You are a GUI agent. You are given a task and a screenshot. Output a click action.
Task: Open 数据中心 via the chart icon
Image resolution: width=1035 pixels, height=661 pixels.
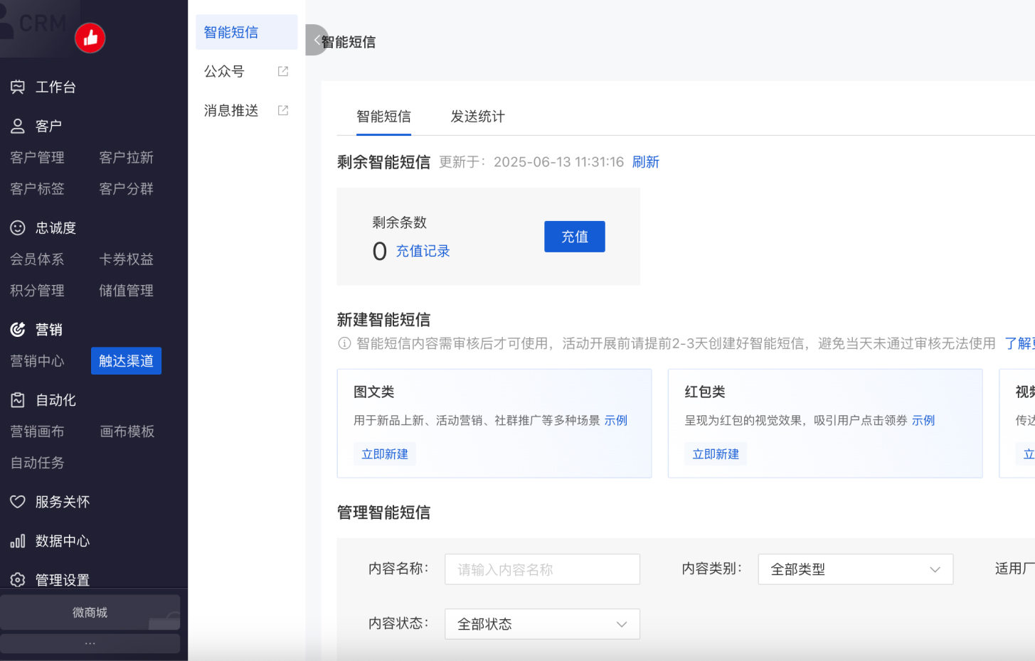[x=18, y=541]
